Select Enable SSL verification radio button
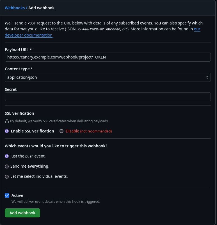This screenshot has height=225, width=217. [x=7, y=131]
